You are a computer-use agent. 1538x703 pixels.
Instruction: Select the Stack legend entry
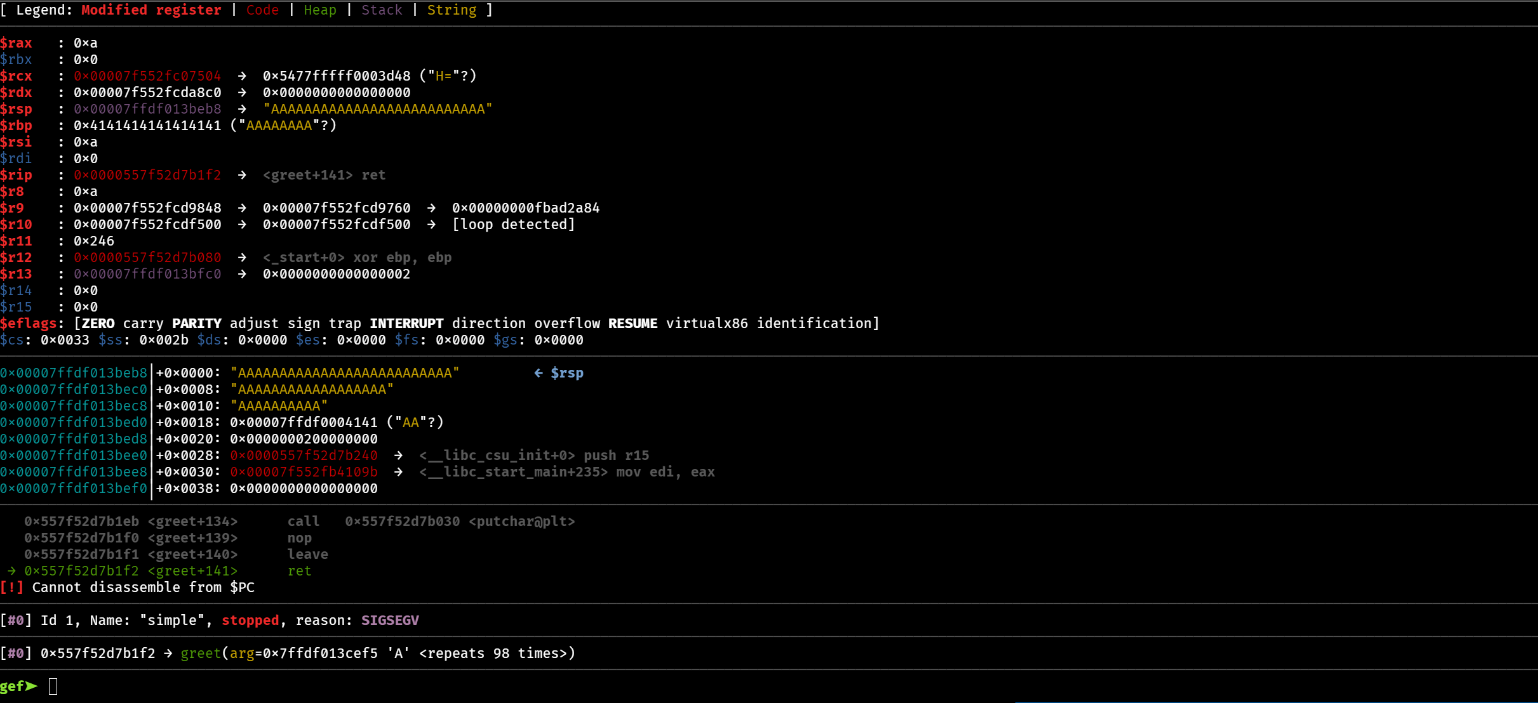click(x=382, y=10)
